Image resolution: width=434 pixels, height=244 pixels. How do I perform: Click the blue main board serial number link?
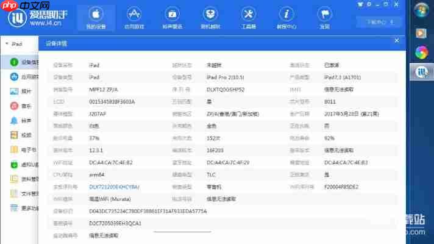[114, 187]
